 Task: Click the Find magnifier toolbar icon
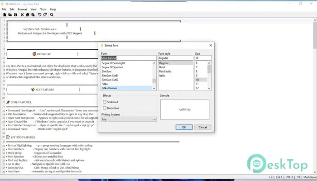coord(52,15)
